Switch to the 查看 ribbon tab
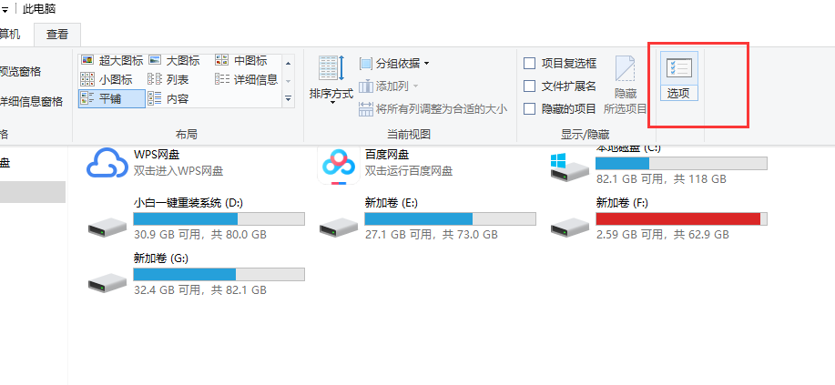 [x=57, y=35]
